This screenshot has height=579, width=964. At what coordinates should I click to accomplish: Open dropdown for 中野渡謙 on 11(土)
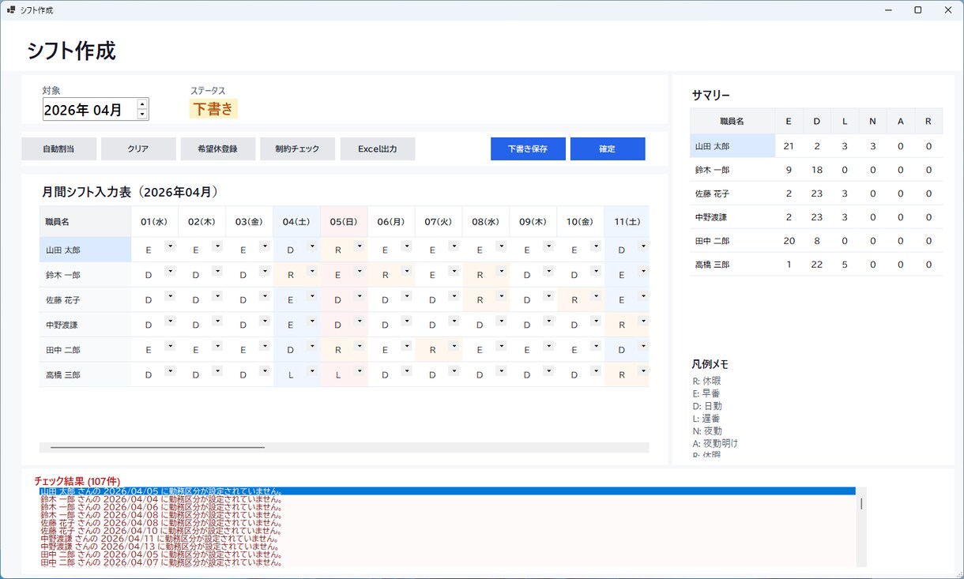coord(643,321)
